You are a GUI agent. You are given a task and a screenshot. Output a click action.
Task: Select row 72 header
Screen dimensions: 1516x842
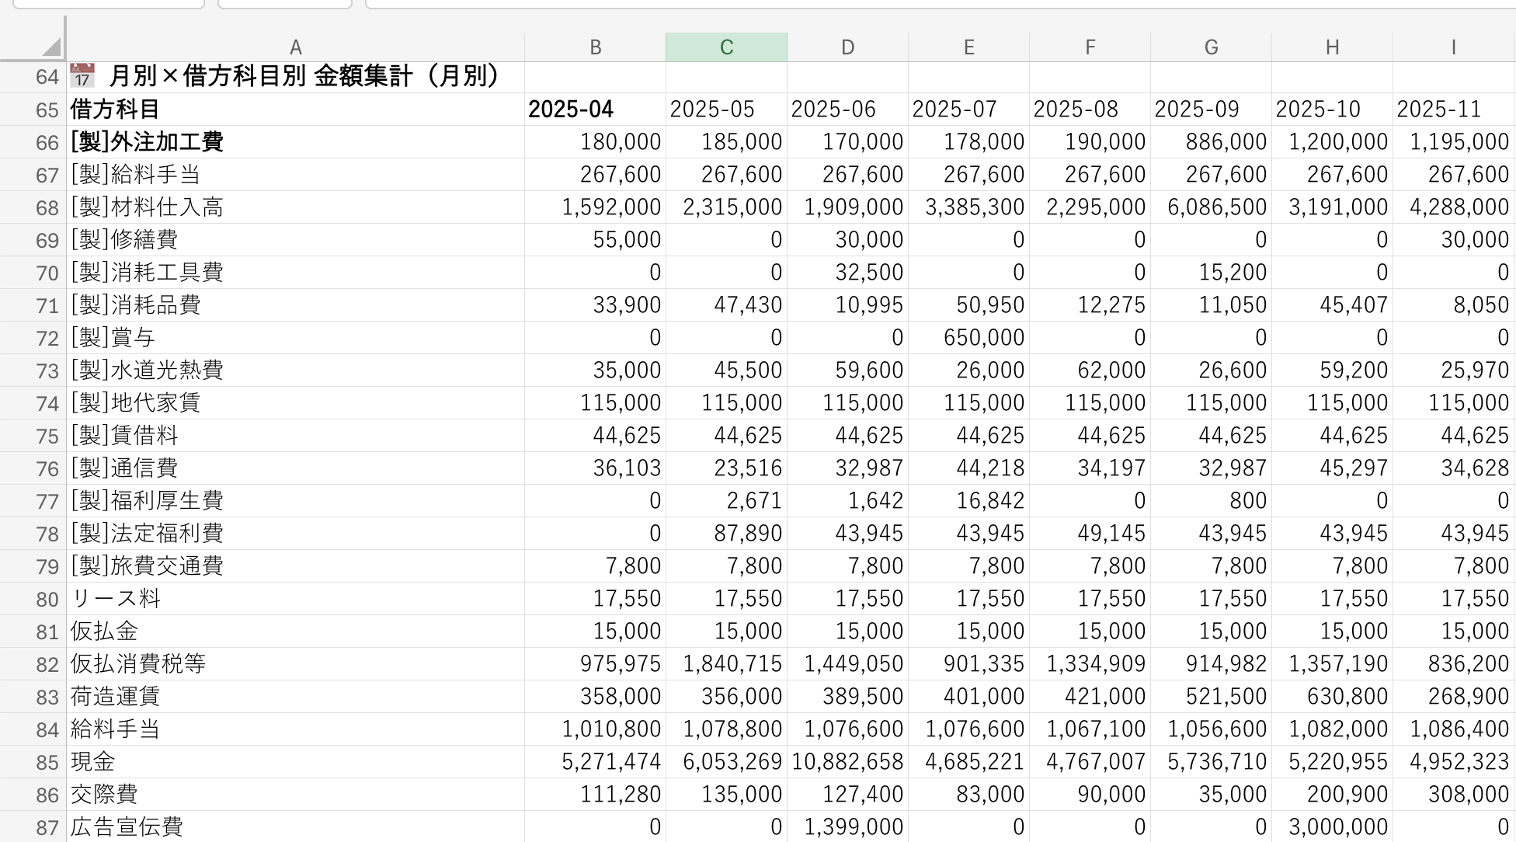(47, 339)
